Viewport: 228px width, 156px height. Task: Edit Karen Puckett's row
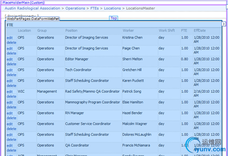[x=10, y=81]
